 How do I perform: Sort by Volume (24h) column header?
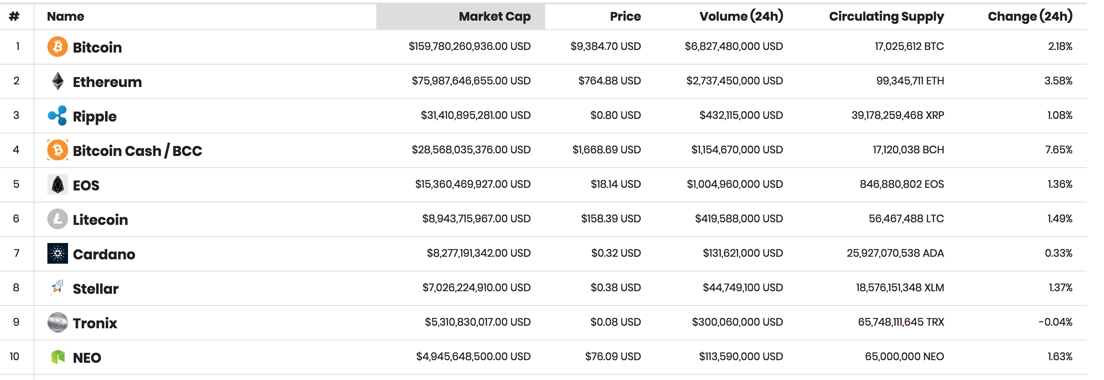[x=741, y=16]
